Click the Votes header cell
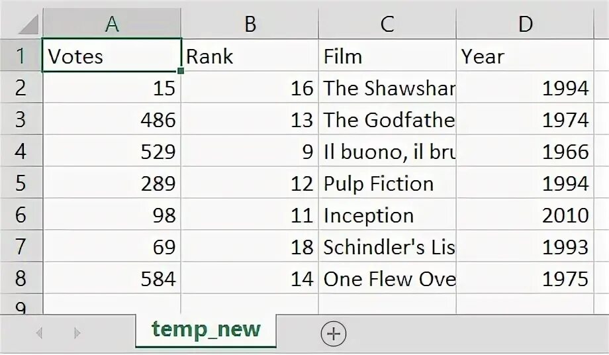This screenshot has height=355, width=609. pos(112,56)
